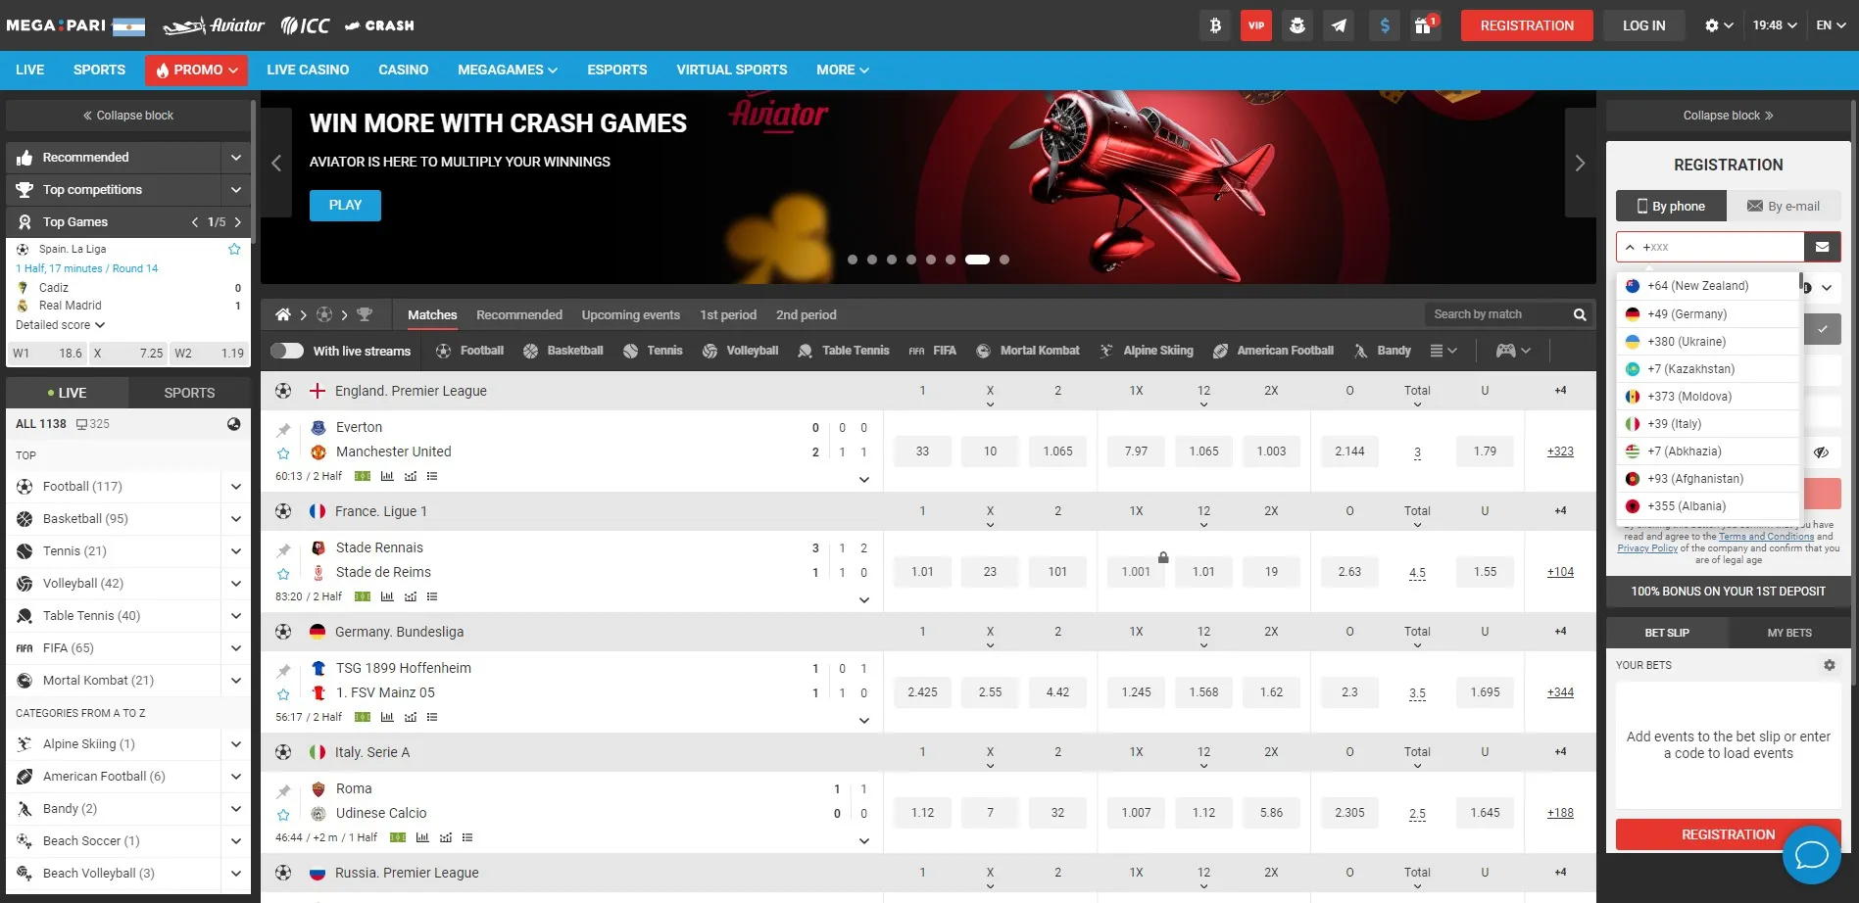The image size is (1859, 903).
Task: Toggle the 'With live streams' switch
Action: pyautogui.click(x=287, y=350)
